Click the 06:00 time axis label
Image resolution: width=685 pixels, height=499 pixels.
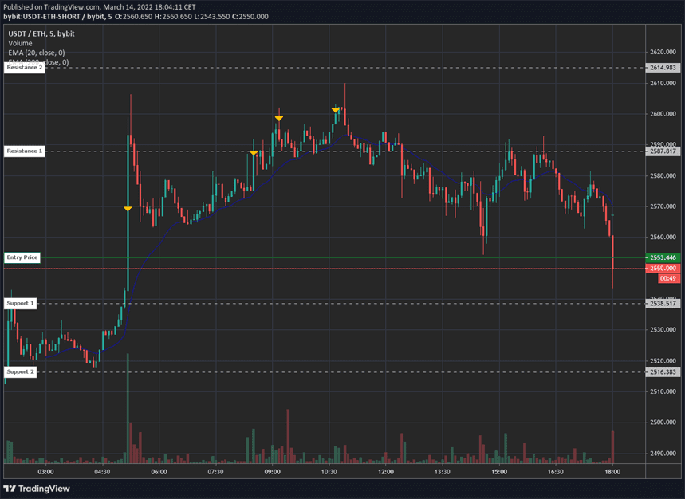pyautogui.click(x=159, y=472)
